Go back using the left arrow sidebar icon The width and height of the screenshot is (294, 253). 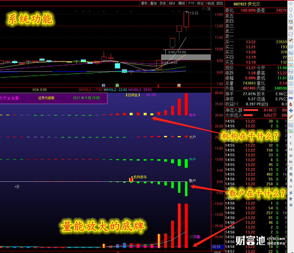(x=291, y=3)
